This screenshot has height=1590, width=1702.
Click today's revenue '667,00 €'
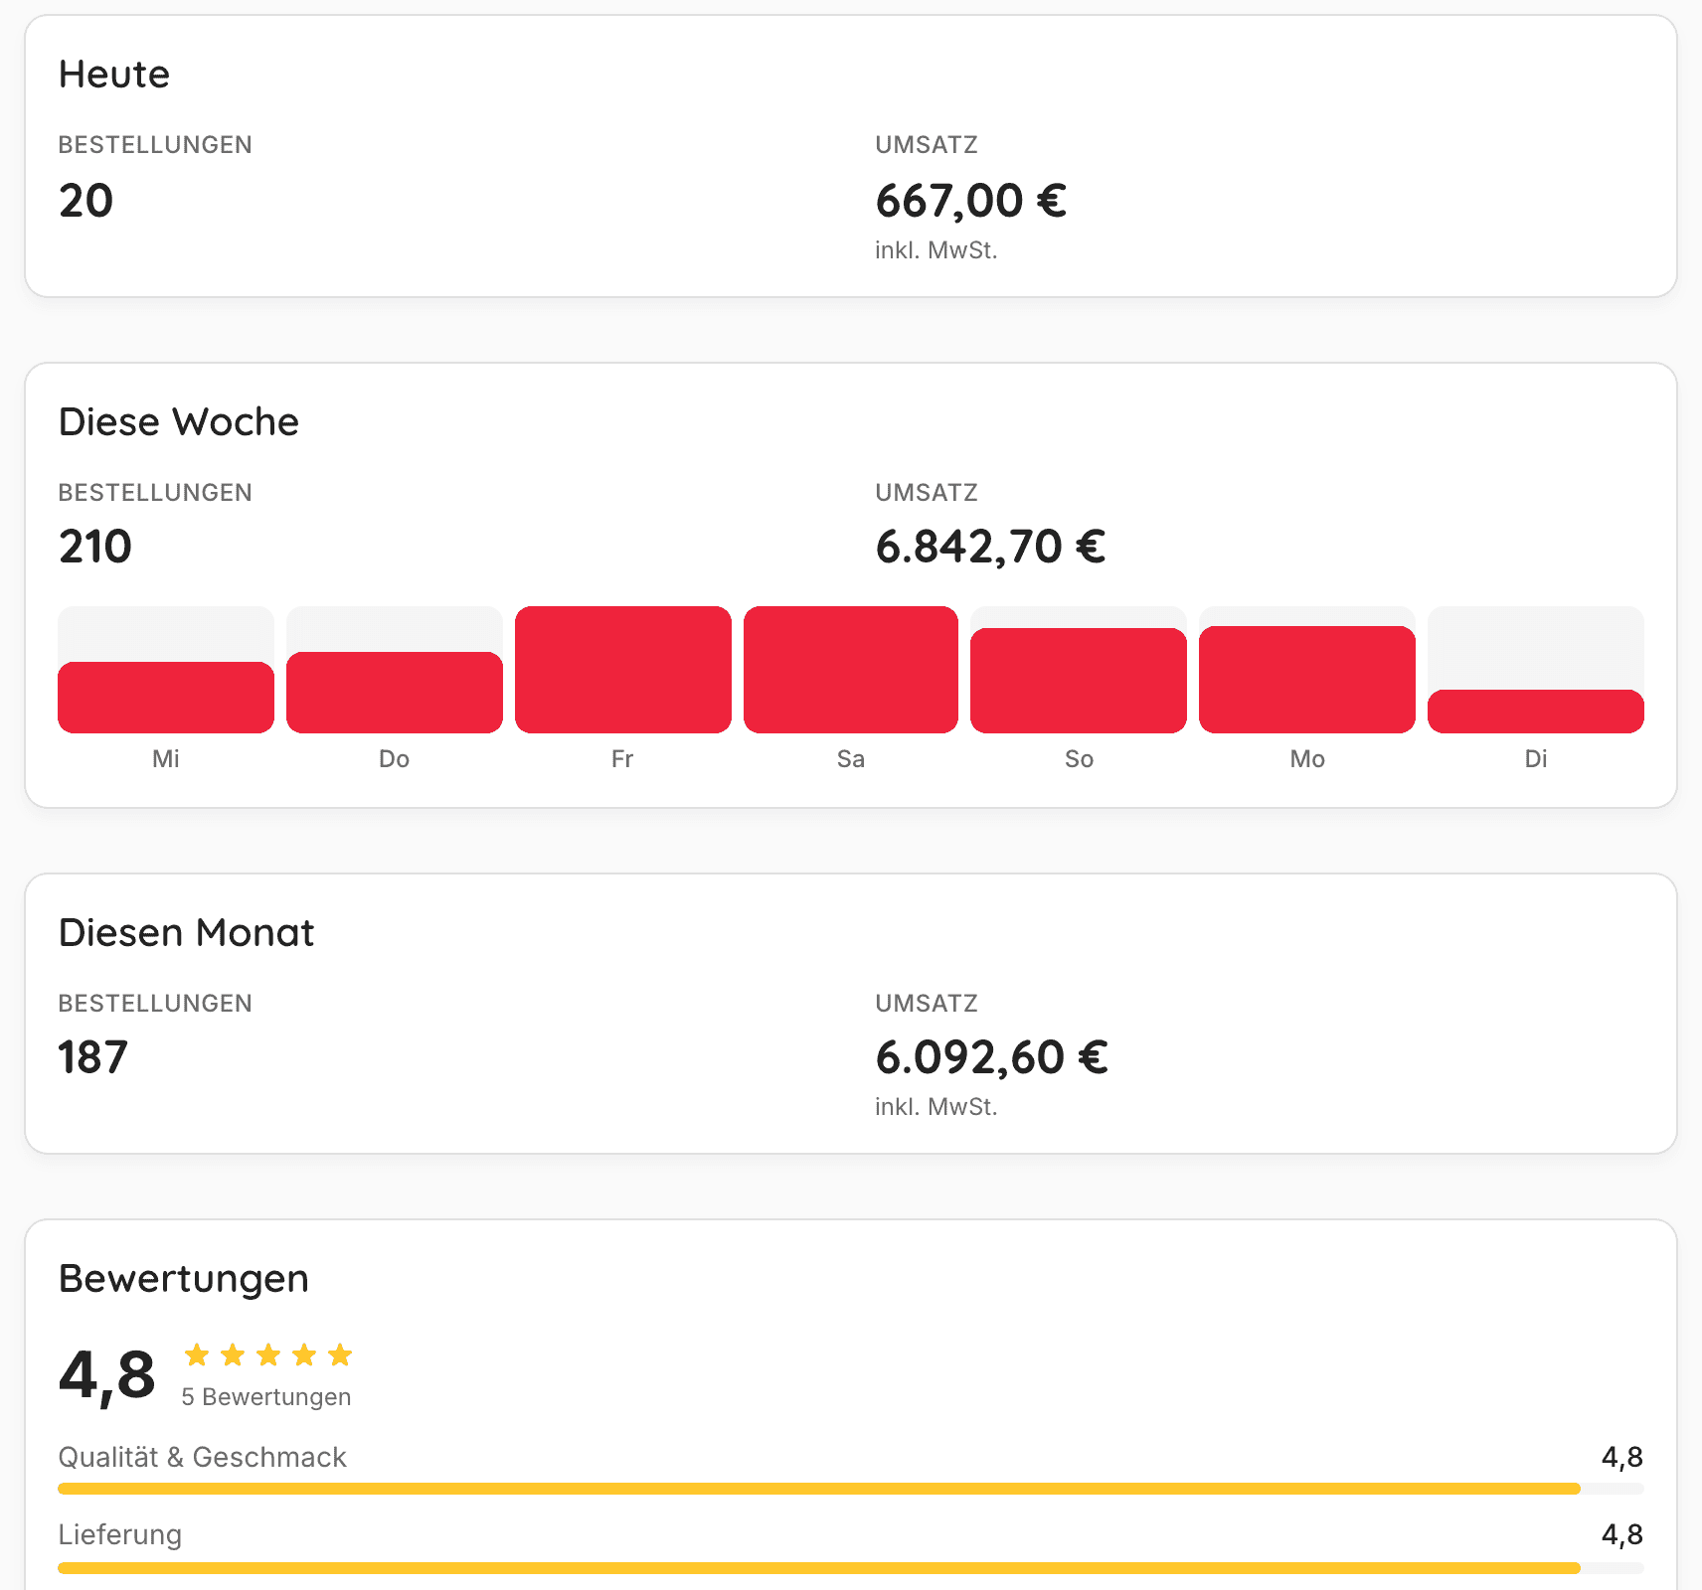(x=971, y=201)
